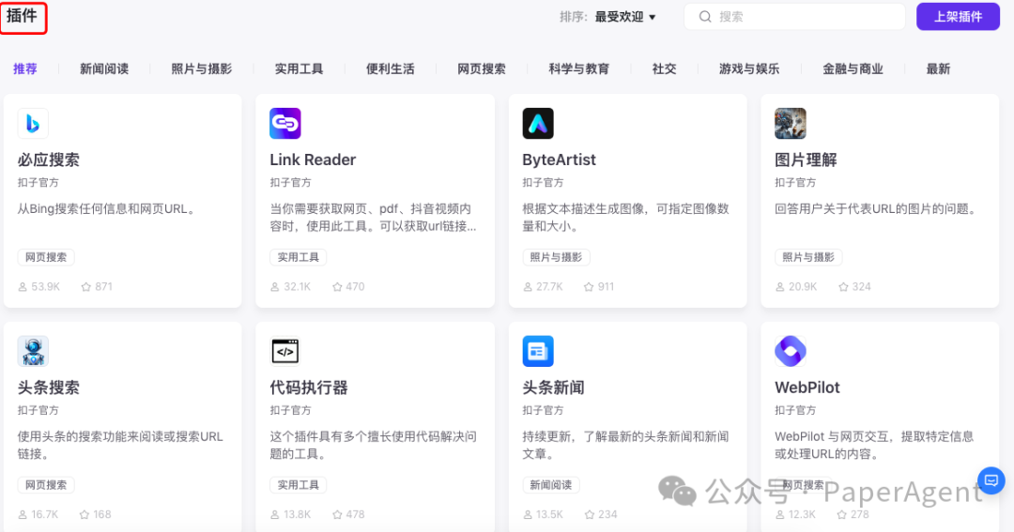Switch to the 网页搜索 tab
The image size is (1014, 532).
[x=481, y=69]
